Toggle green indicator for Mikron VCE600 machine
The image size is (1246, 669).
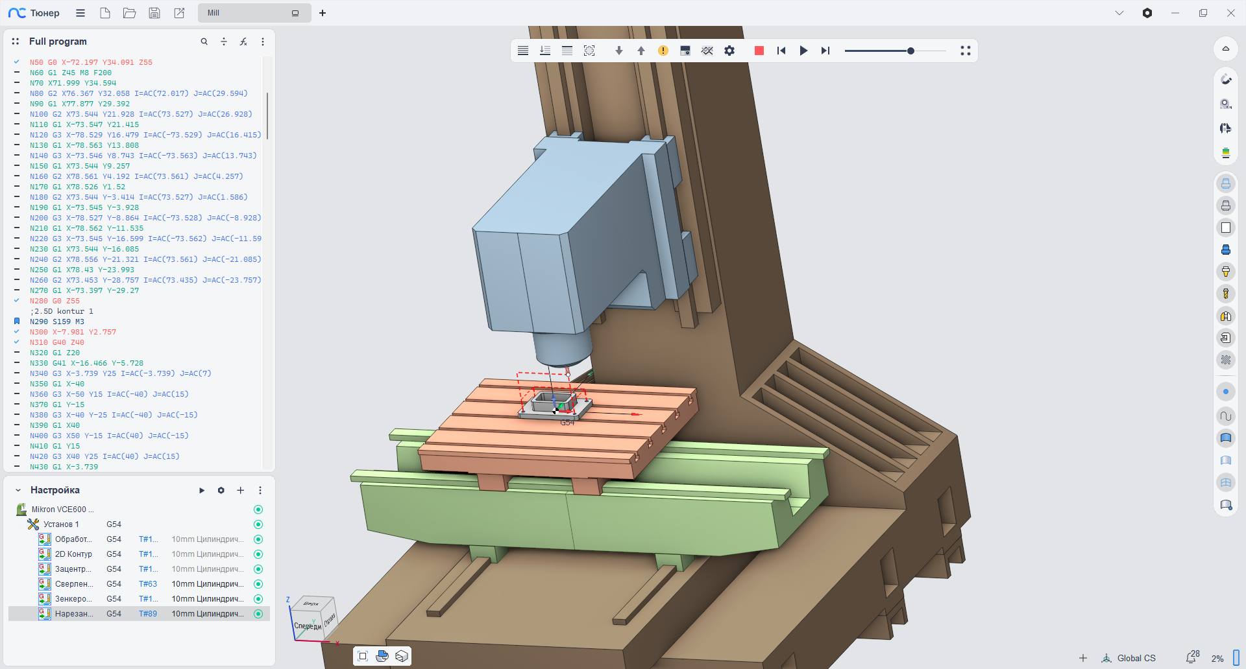[258, 510]
